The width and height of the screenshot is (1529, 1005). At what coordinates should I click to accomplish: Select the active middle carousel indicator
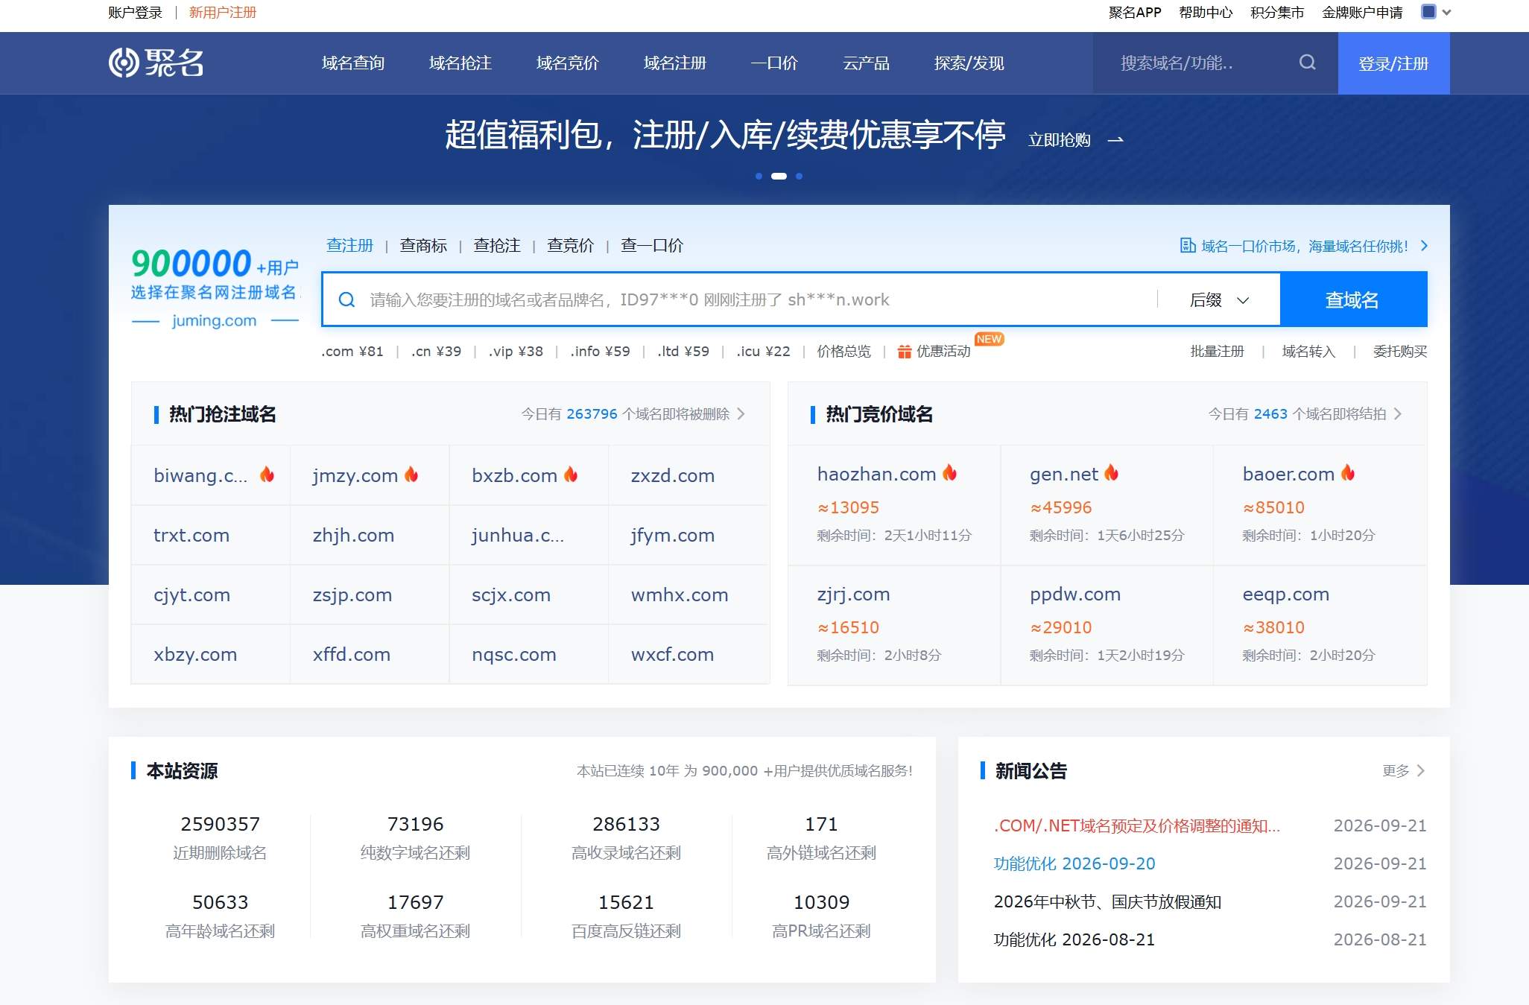[779, 177]
